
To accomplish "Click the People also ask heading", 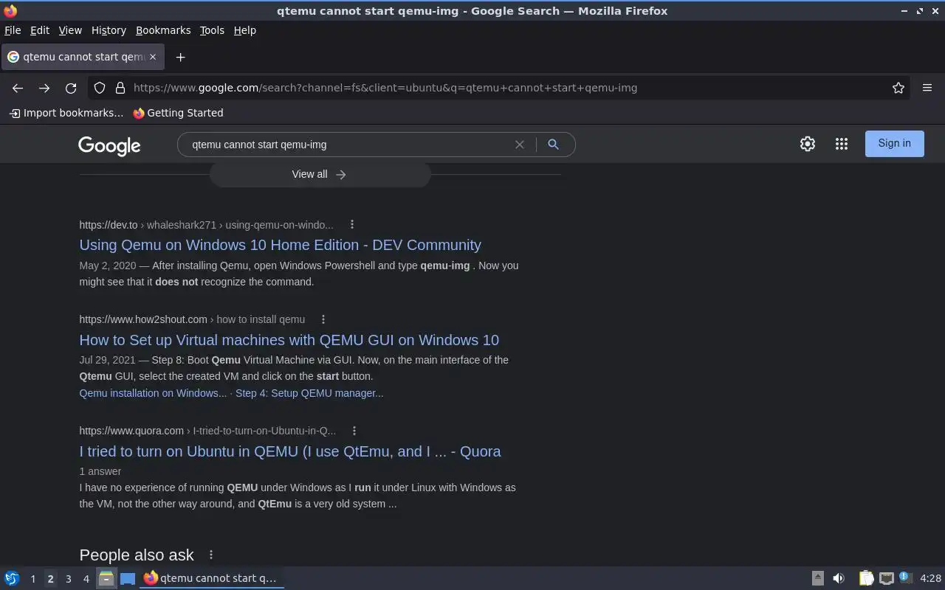I will coord(137,555).
